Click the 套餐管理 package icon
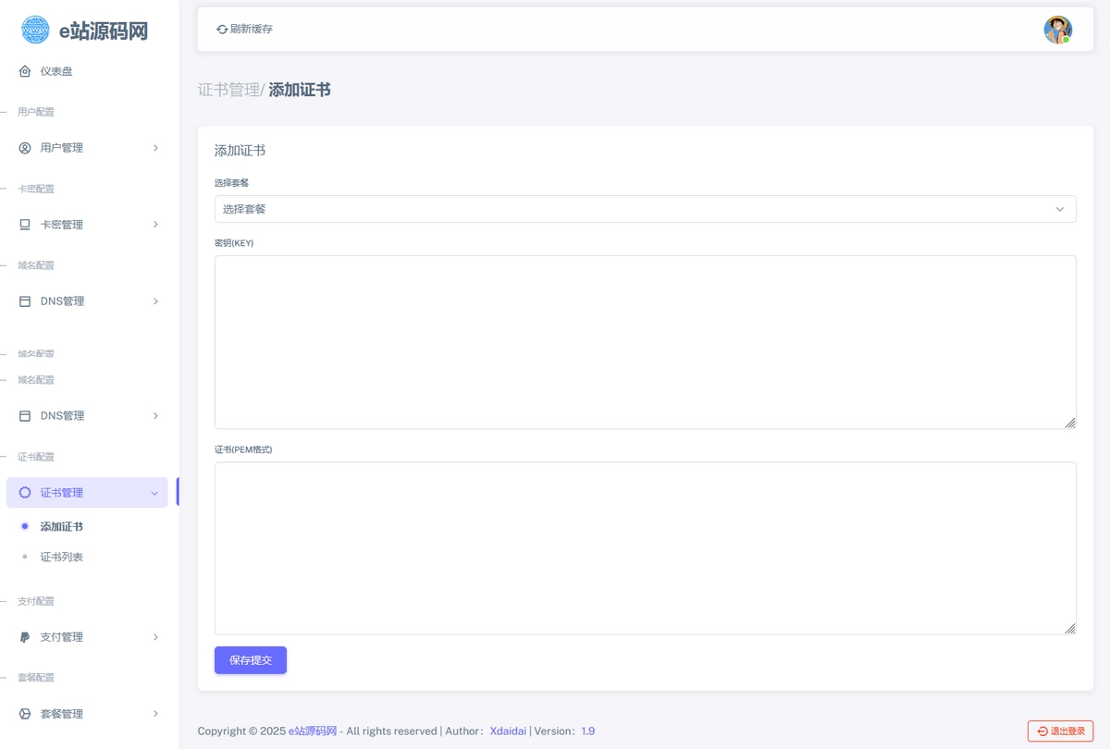 pyautogui.click(x=25, y=714)
